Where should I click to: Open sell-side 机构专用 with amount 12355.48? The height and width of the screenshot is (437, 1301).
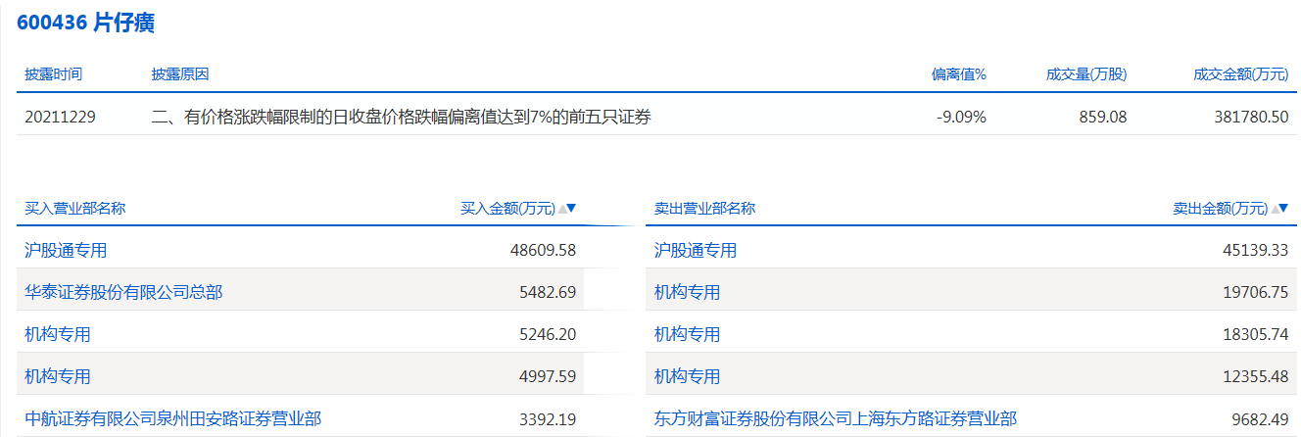[x=687, y=376]
